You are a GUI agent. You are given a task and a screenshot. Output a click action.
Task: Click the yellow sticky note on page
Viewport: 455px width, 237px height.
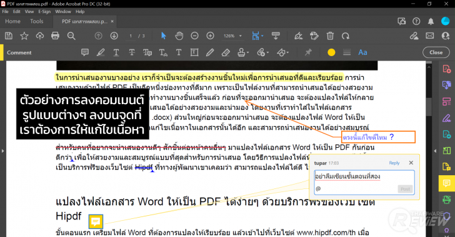pos(96,222)
